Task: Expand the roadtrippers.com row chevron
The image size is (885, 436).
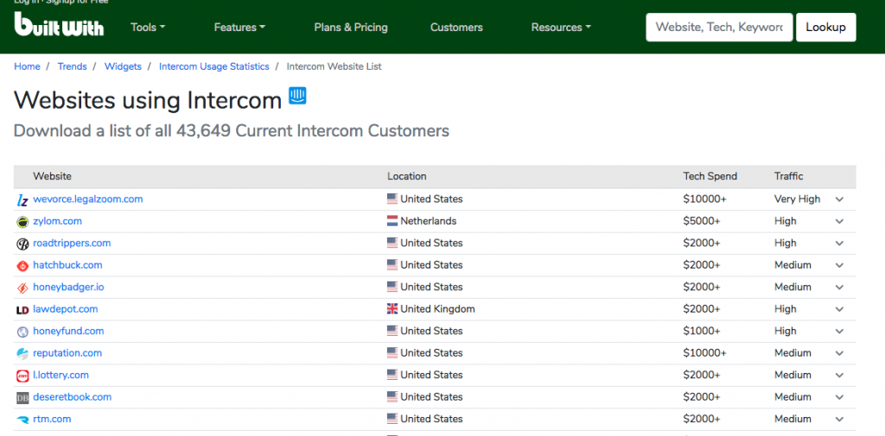Action: click(839, 243)
